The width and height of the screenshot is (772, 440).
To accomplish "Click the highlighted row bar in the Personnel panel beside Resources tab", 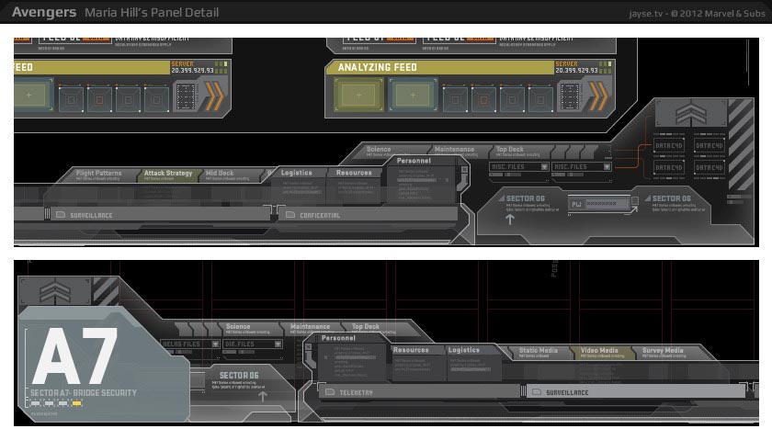I will [x=417, y=180].
